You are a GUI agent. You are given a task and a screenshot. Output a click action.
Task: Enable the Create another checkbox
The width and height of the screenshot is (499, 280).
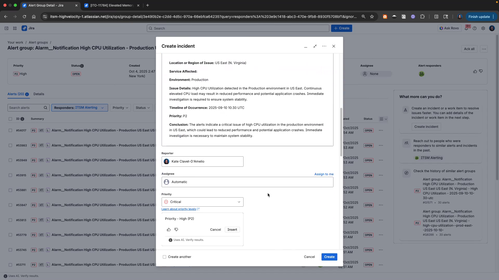[x=164, y=257]
